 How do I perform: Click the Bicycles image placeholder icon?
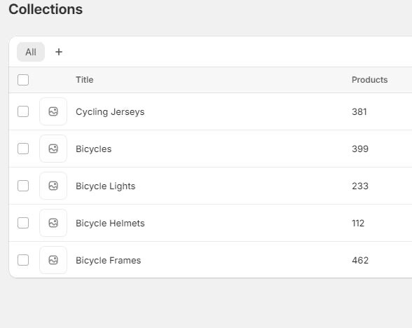(53, 149)
